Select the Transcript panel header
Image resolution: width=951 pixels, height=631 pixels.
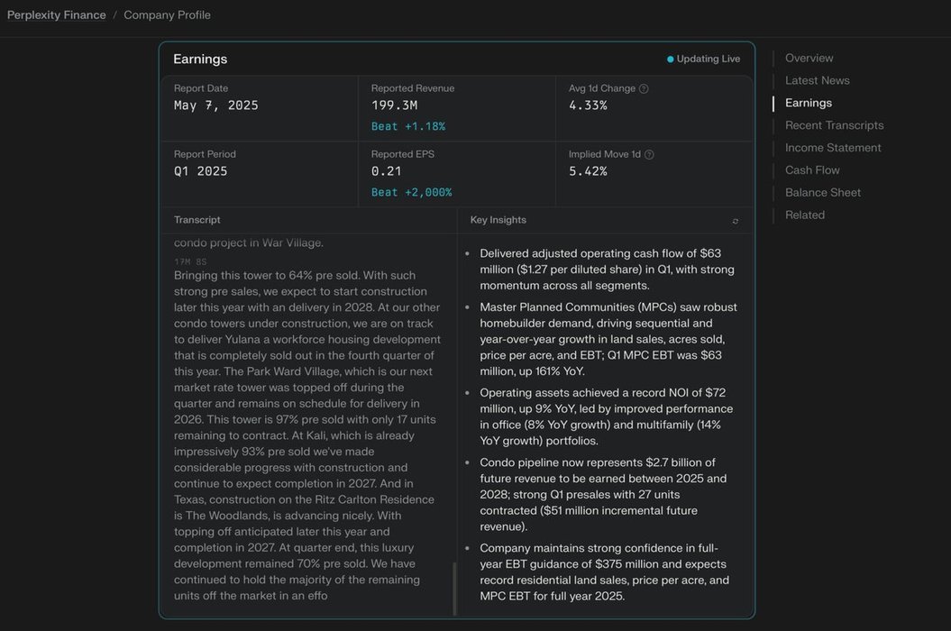coord(197,220)
